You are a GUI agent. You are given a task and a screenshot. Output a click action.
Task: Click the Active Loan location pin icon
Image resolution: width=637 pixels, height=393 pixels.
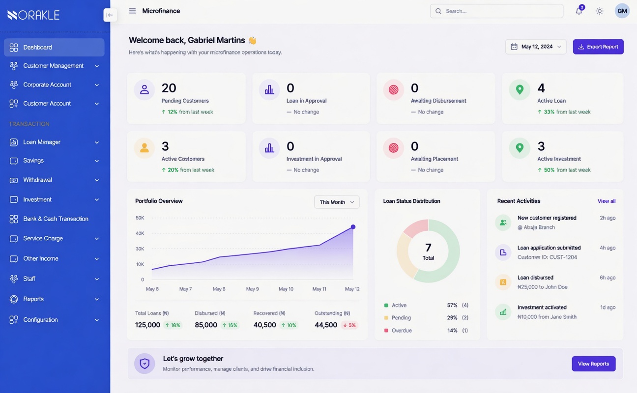(520, 90)
